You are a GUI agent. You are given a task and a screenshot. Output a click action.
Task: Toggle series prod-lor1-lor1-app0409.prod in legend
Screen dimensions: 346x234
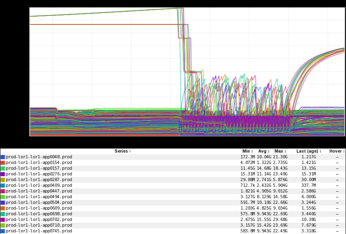(x=39, y=186)
